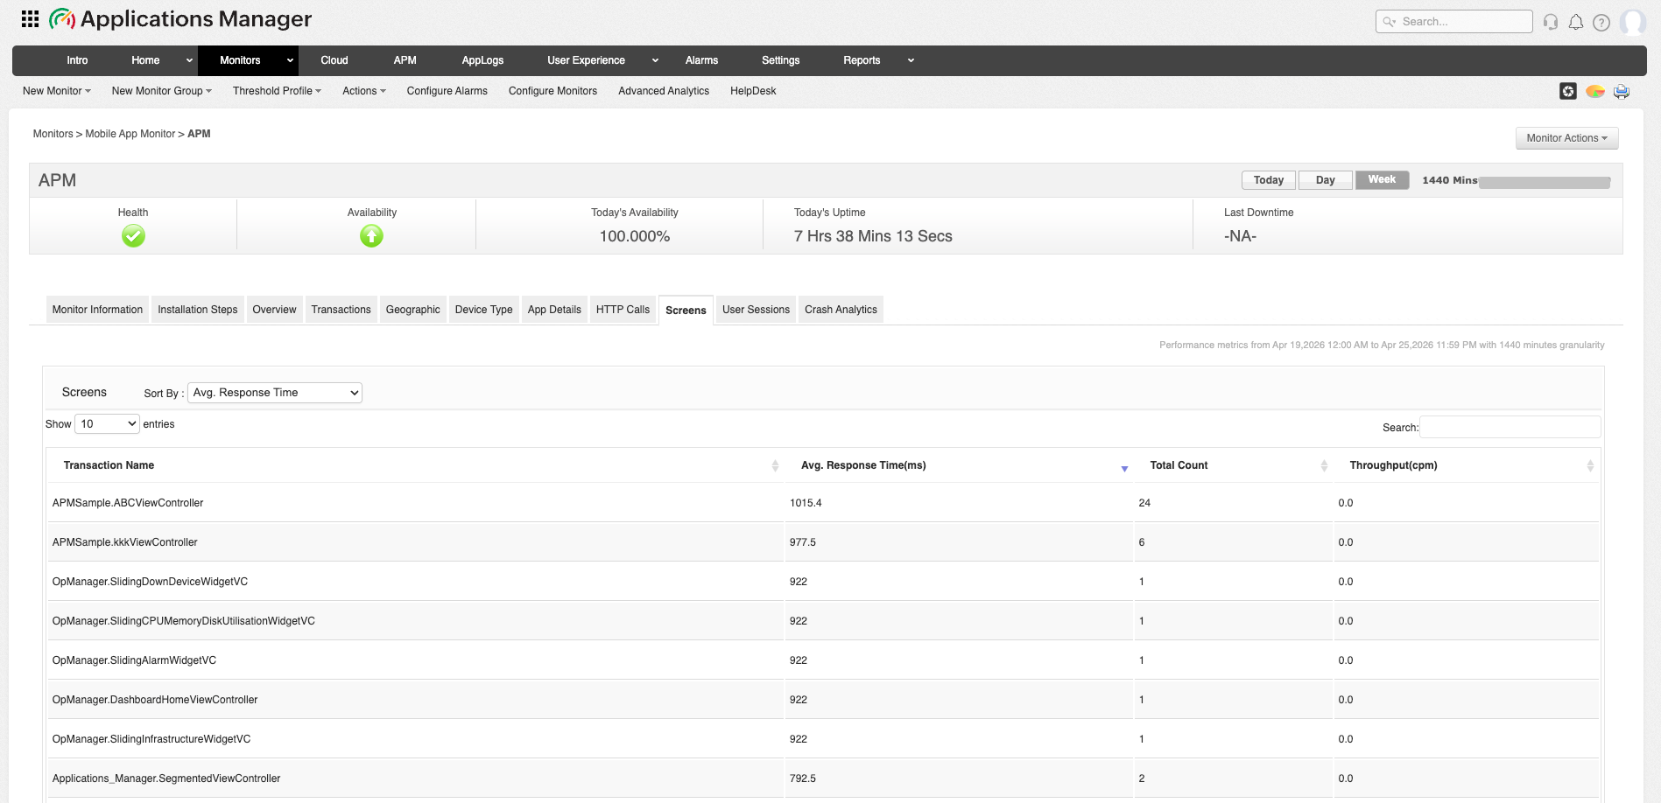Viewport: 1661px width, 803px height.
Task: Click the Configure Monitors link
Action: [552, 91]
